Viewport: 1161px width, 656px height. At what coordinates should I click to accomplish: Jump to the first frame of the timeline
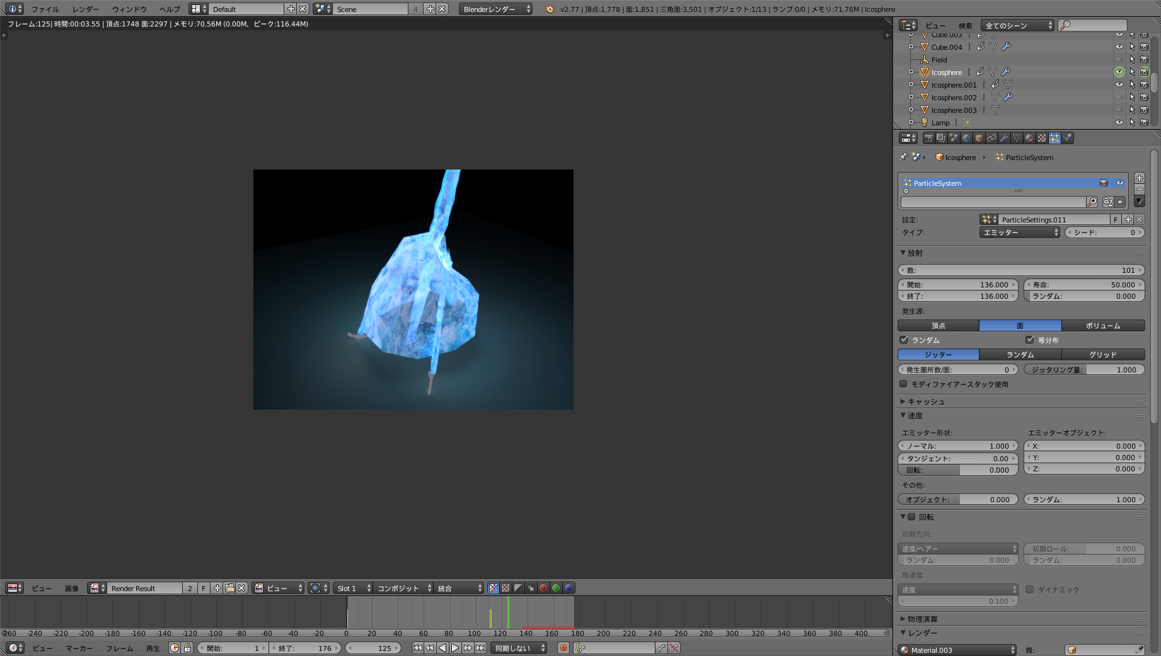[x=417, y=648]
